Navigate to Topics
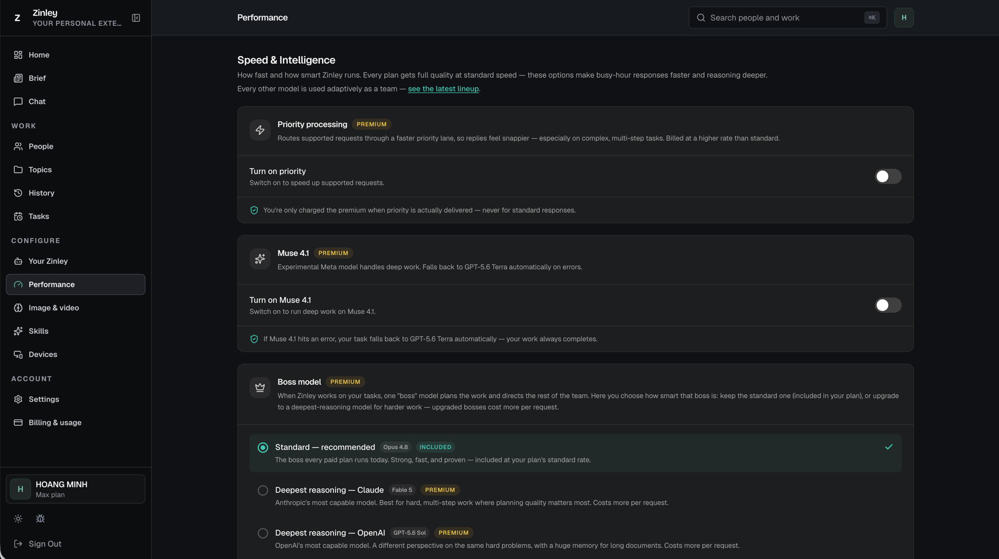Image resolution: width=999 pixels, height=559 pixels. pos(75,170)
